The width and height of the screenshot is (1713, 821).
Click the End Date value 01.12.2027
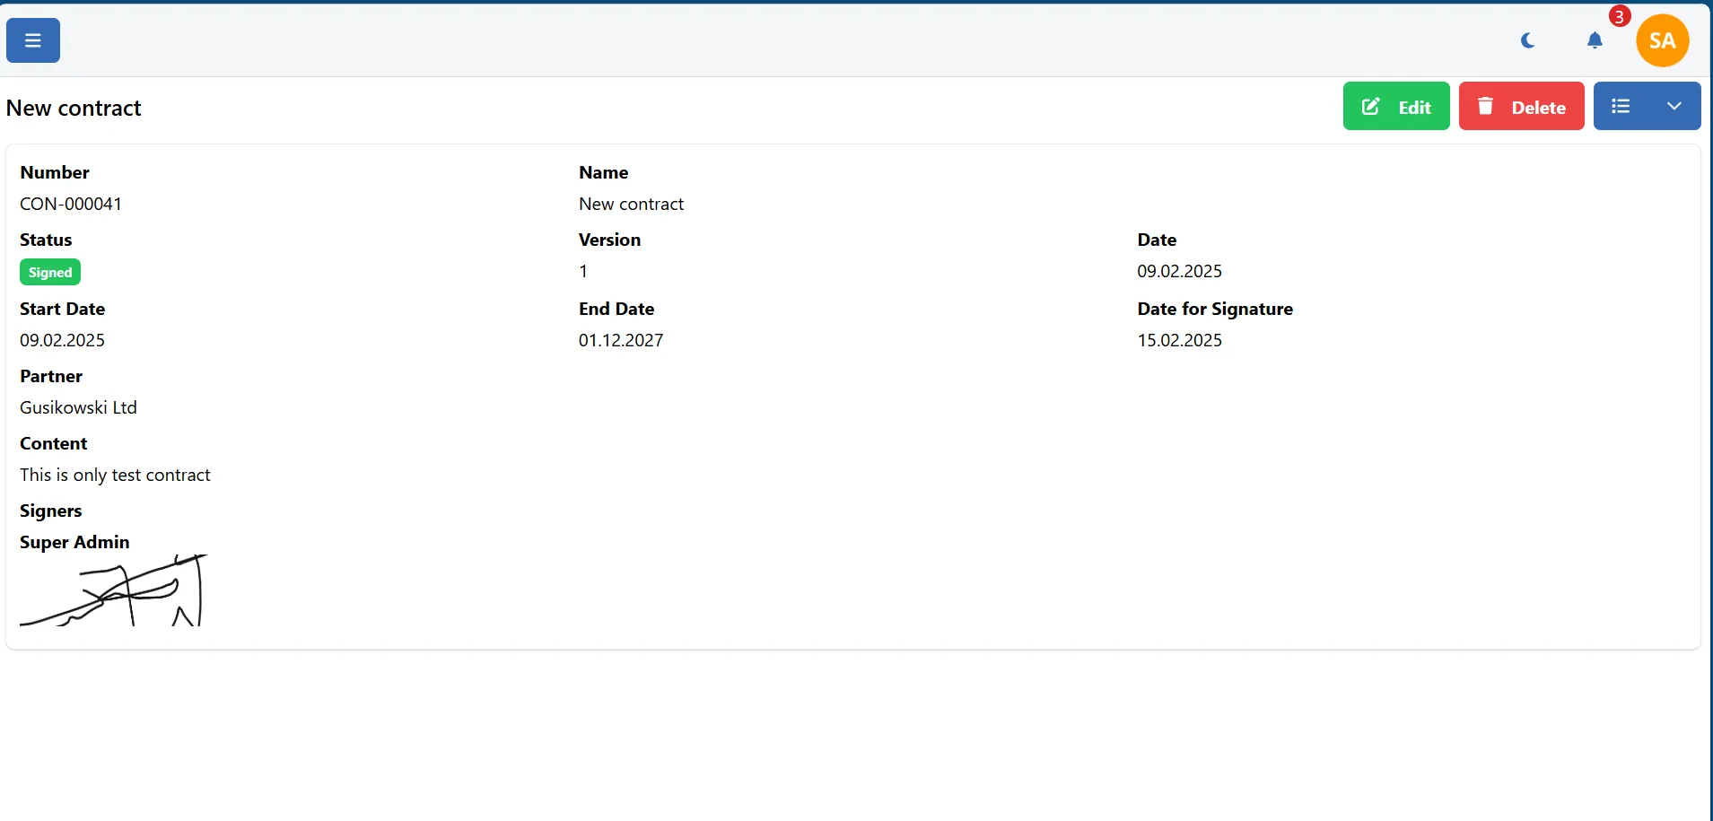(x=621, y=340)
